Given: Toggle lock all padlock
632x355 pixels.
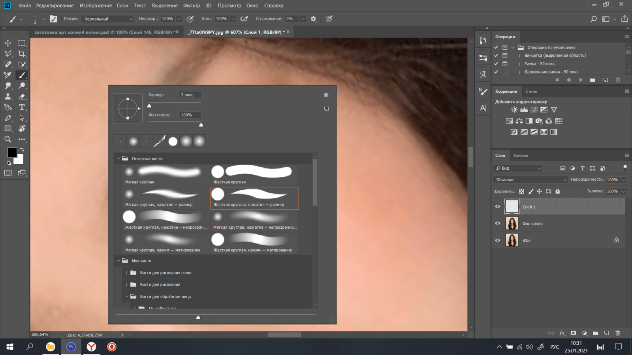Looking at the screenshot, I should (x=557, y=191).
